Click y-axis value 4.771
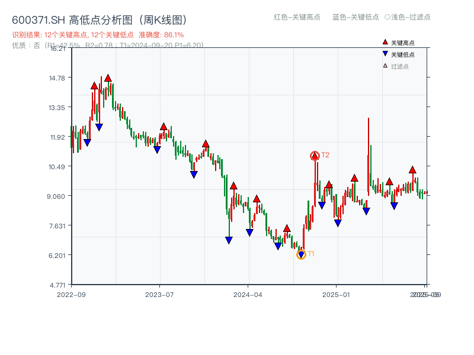The width and height of the screenshot is (474, 355). pyautogui.click(x=57, y=285)
